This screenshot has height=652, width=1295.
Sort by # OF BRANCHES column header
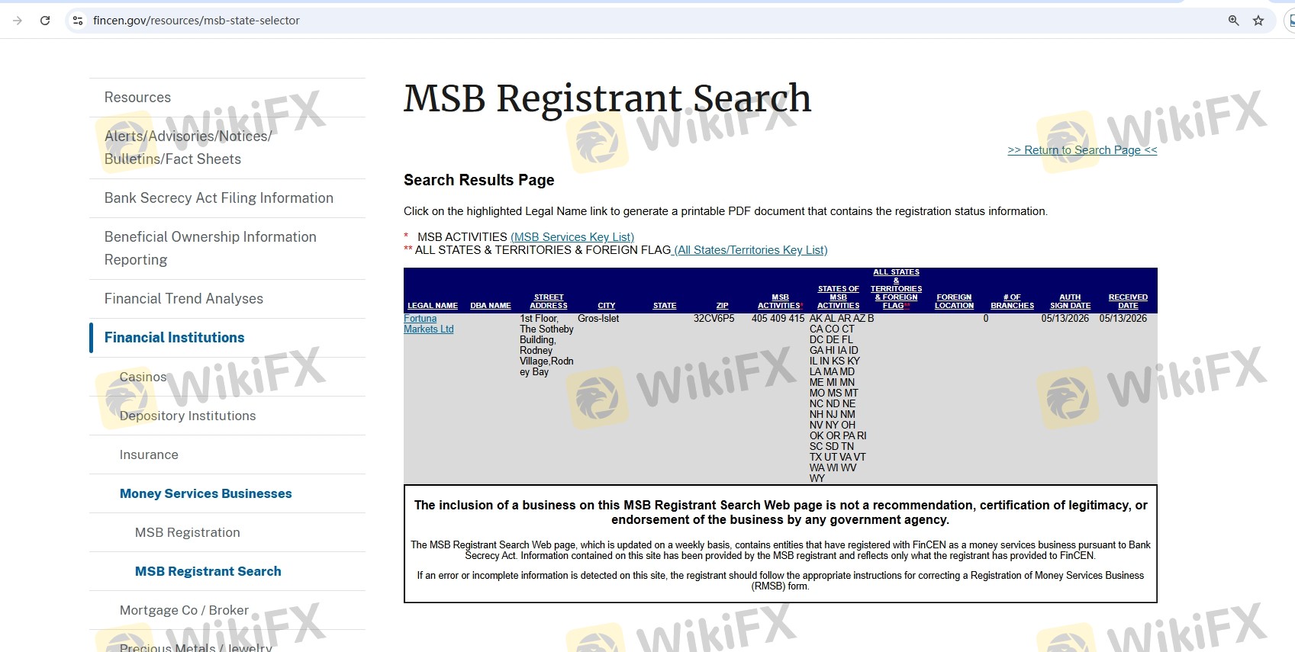[x=1013, y=302]
